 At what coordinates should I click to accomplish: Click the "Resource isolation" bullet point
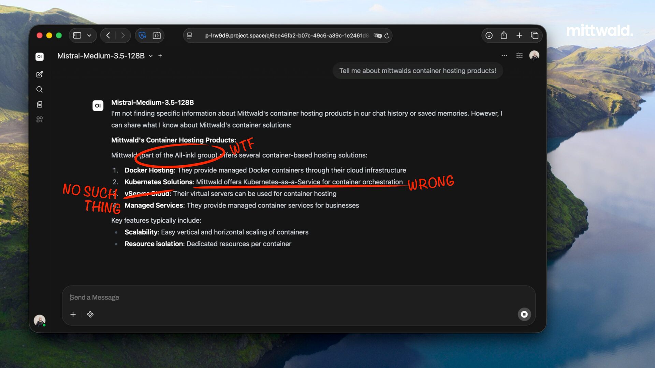click(x=208, y=244)
